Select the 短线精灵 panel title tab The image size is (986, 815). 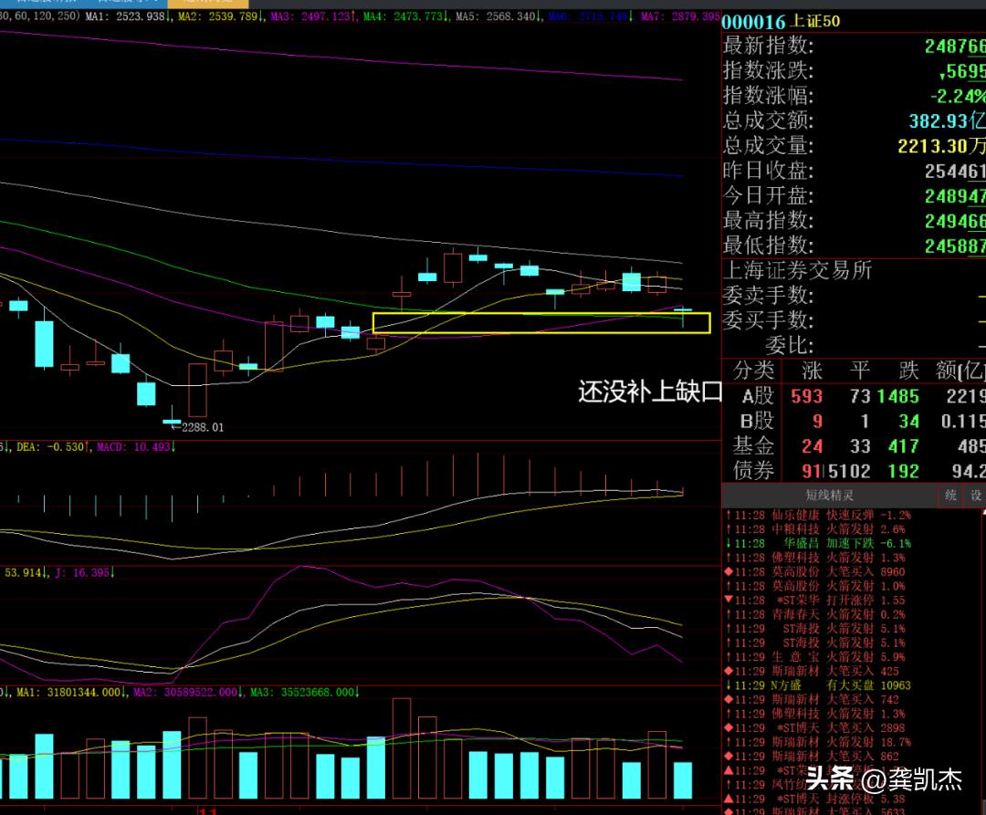tap(828, 496)
